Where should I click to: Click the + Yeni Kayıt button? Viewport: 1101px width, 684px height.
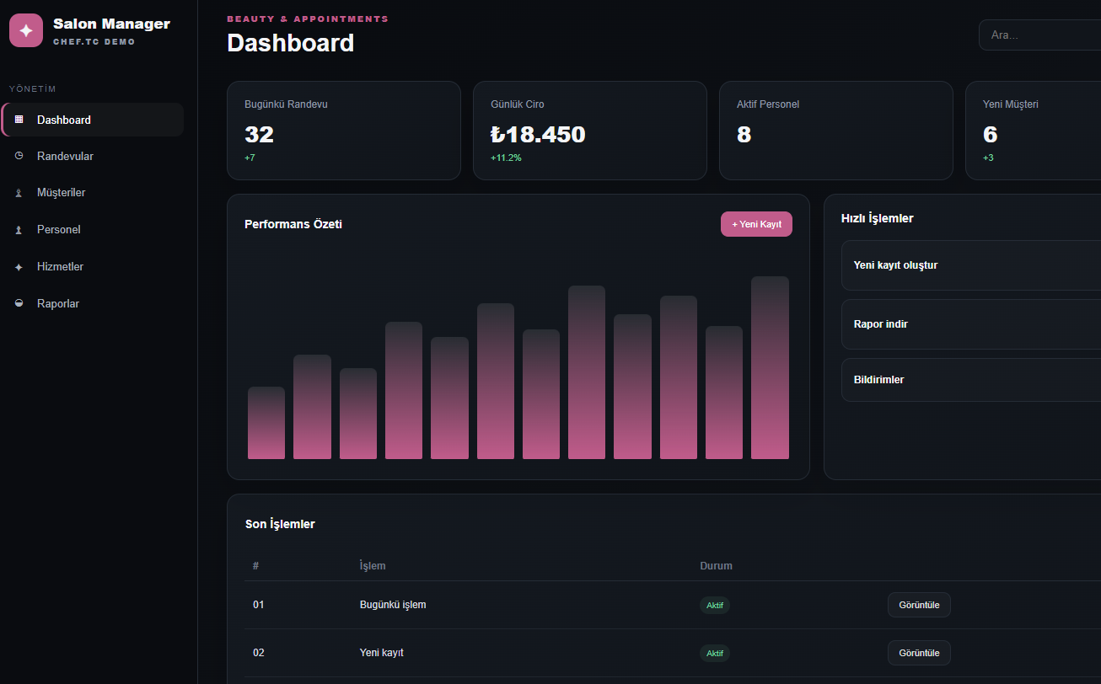756,224
